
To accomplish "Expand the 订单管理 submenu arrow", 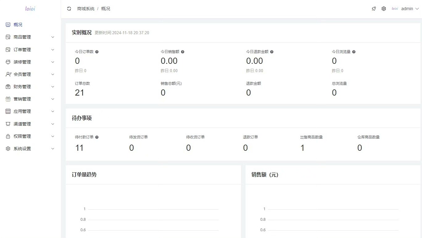I will point(53,50).
